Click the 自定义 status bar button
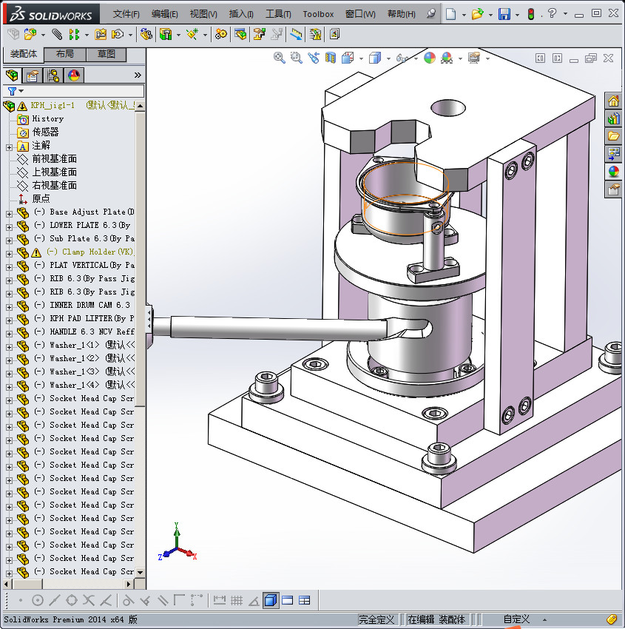The height and width of the screenshot is (629, 625). tap(516, 619)
